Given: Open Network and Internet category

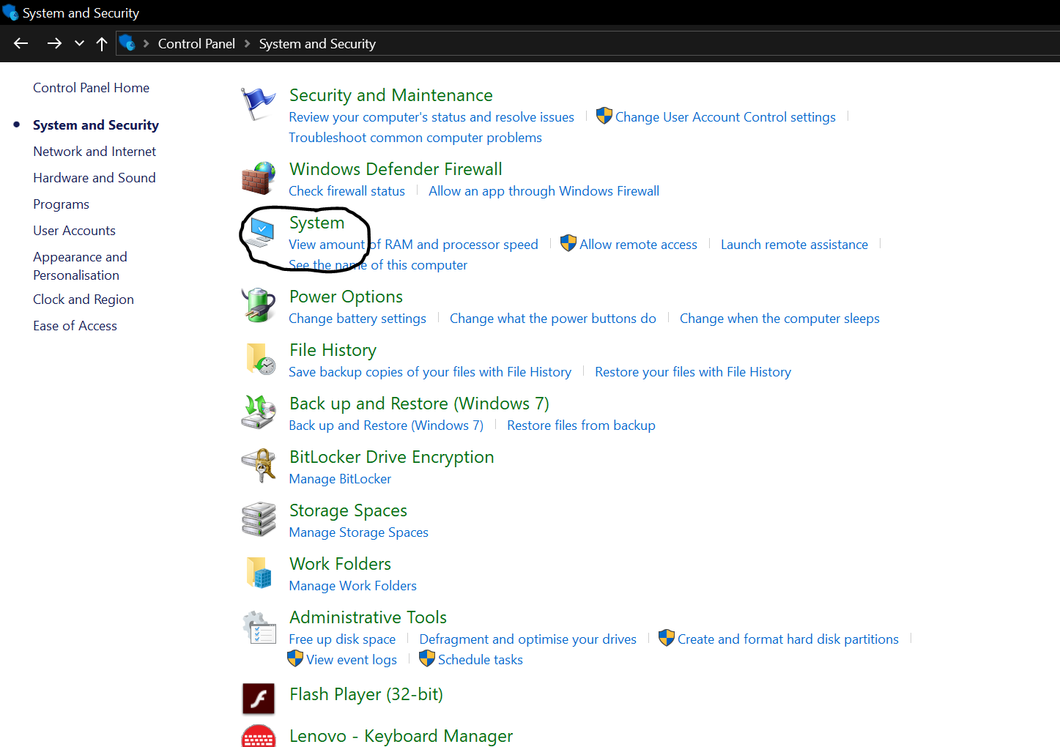Looking at the screenshot, I should pyautogui.click(x=94, y=152).
